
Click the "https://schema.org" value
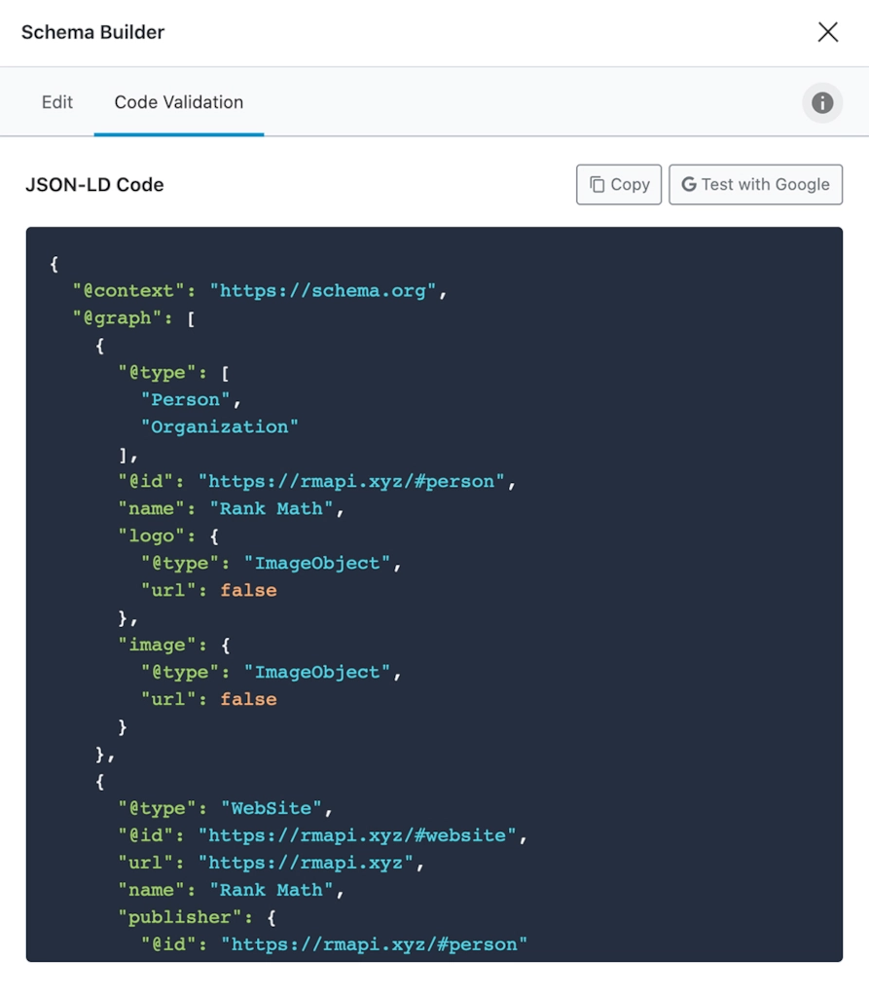(323, 290)
